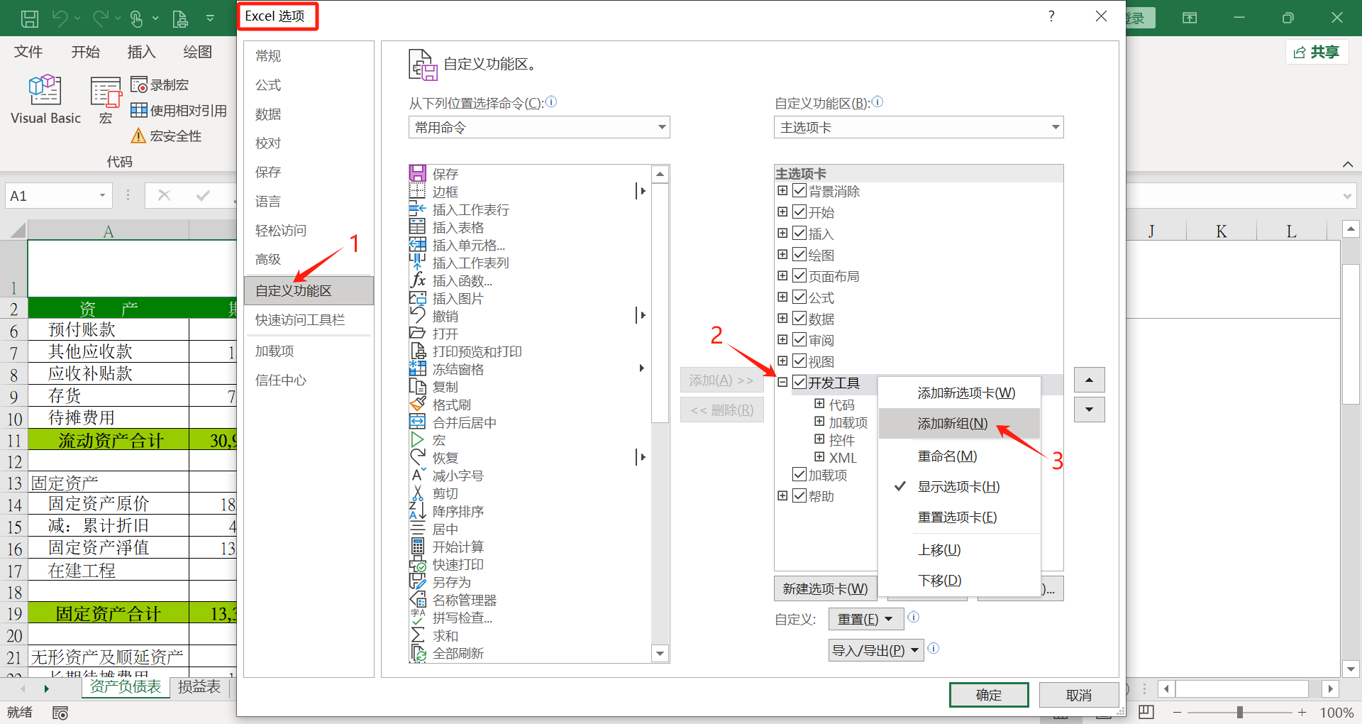Select 名称管理器 command icon
The image size is (1362, 724).
(x=418, y=599)
